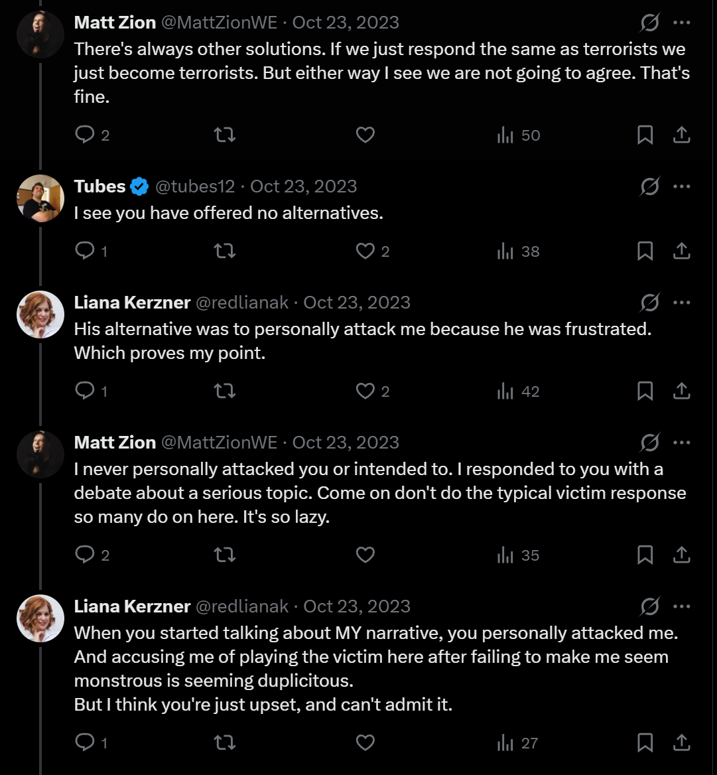
Task: Open Oct 23, 2023 timestamp on Tubes' tweet
Action: (303, 186)
